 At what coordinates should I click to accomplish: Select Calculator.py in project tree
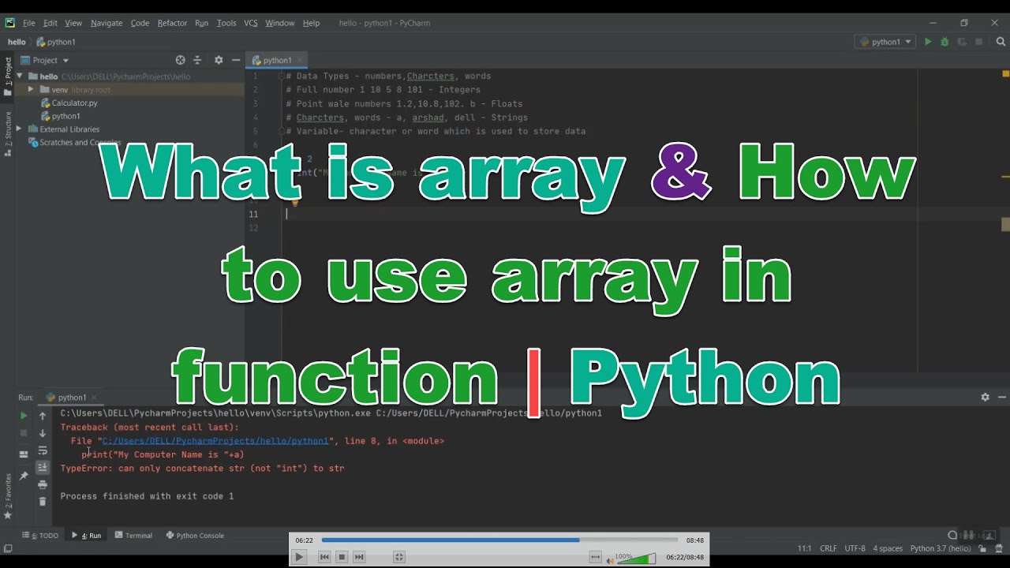(x=74, y=103)
